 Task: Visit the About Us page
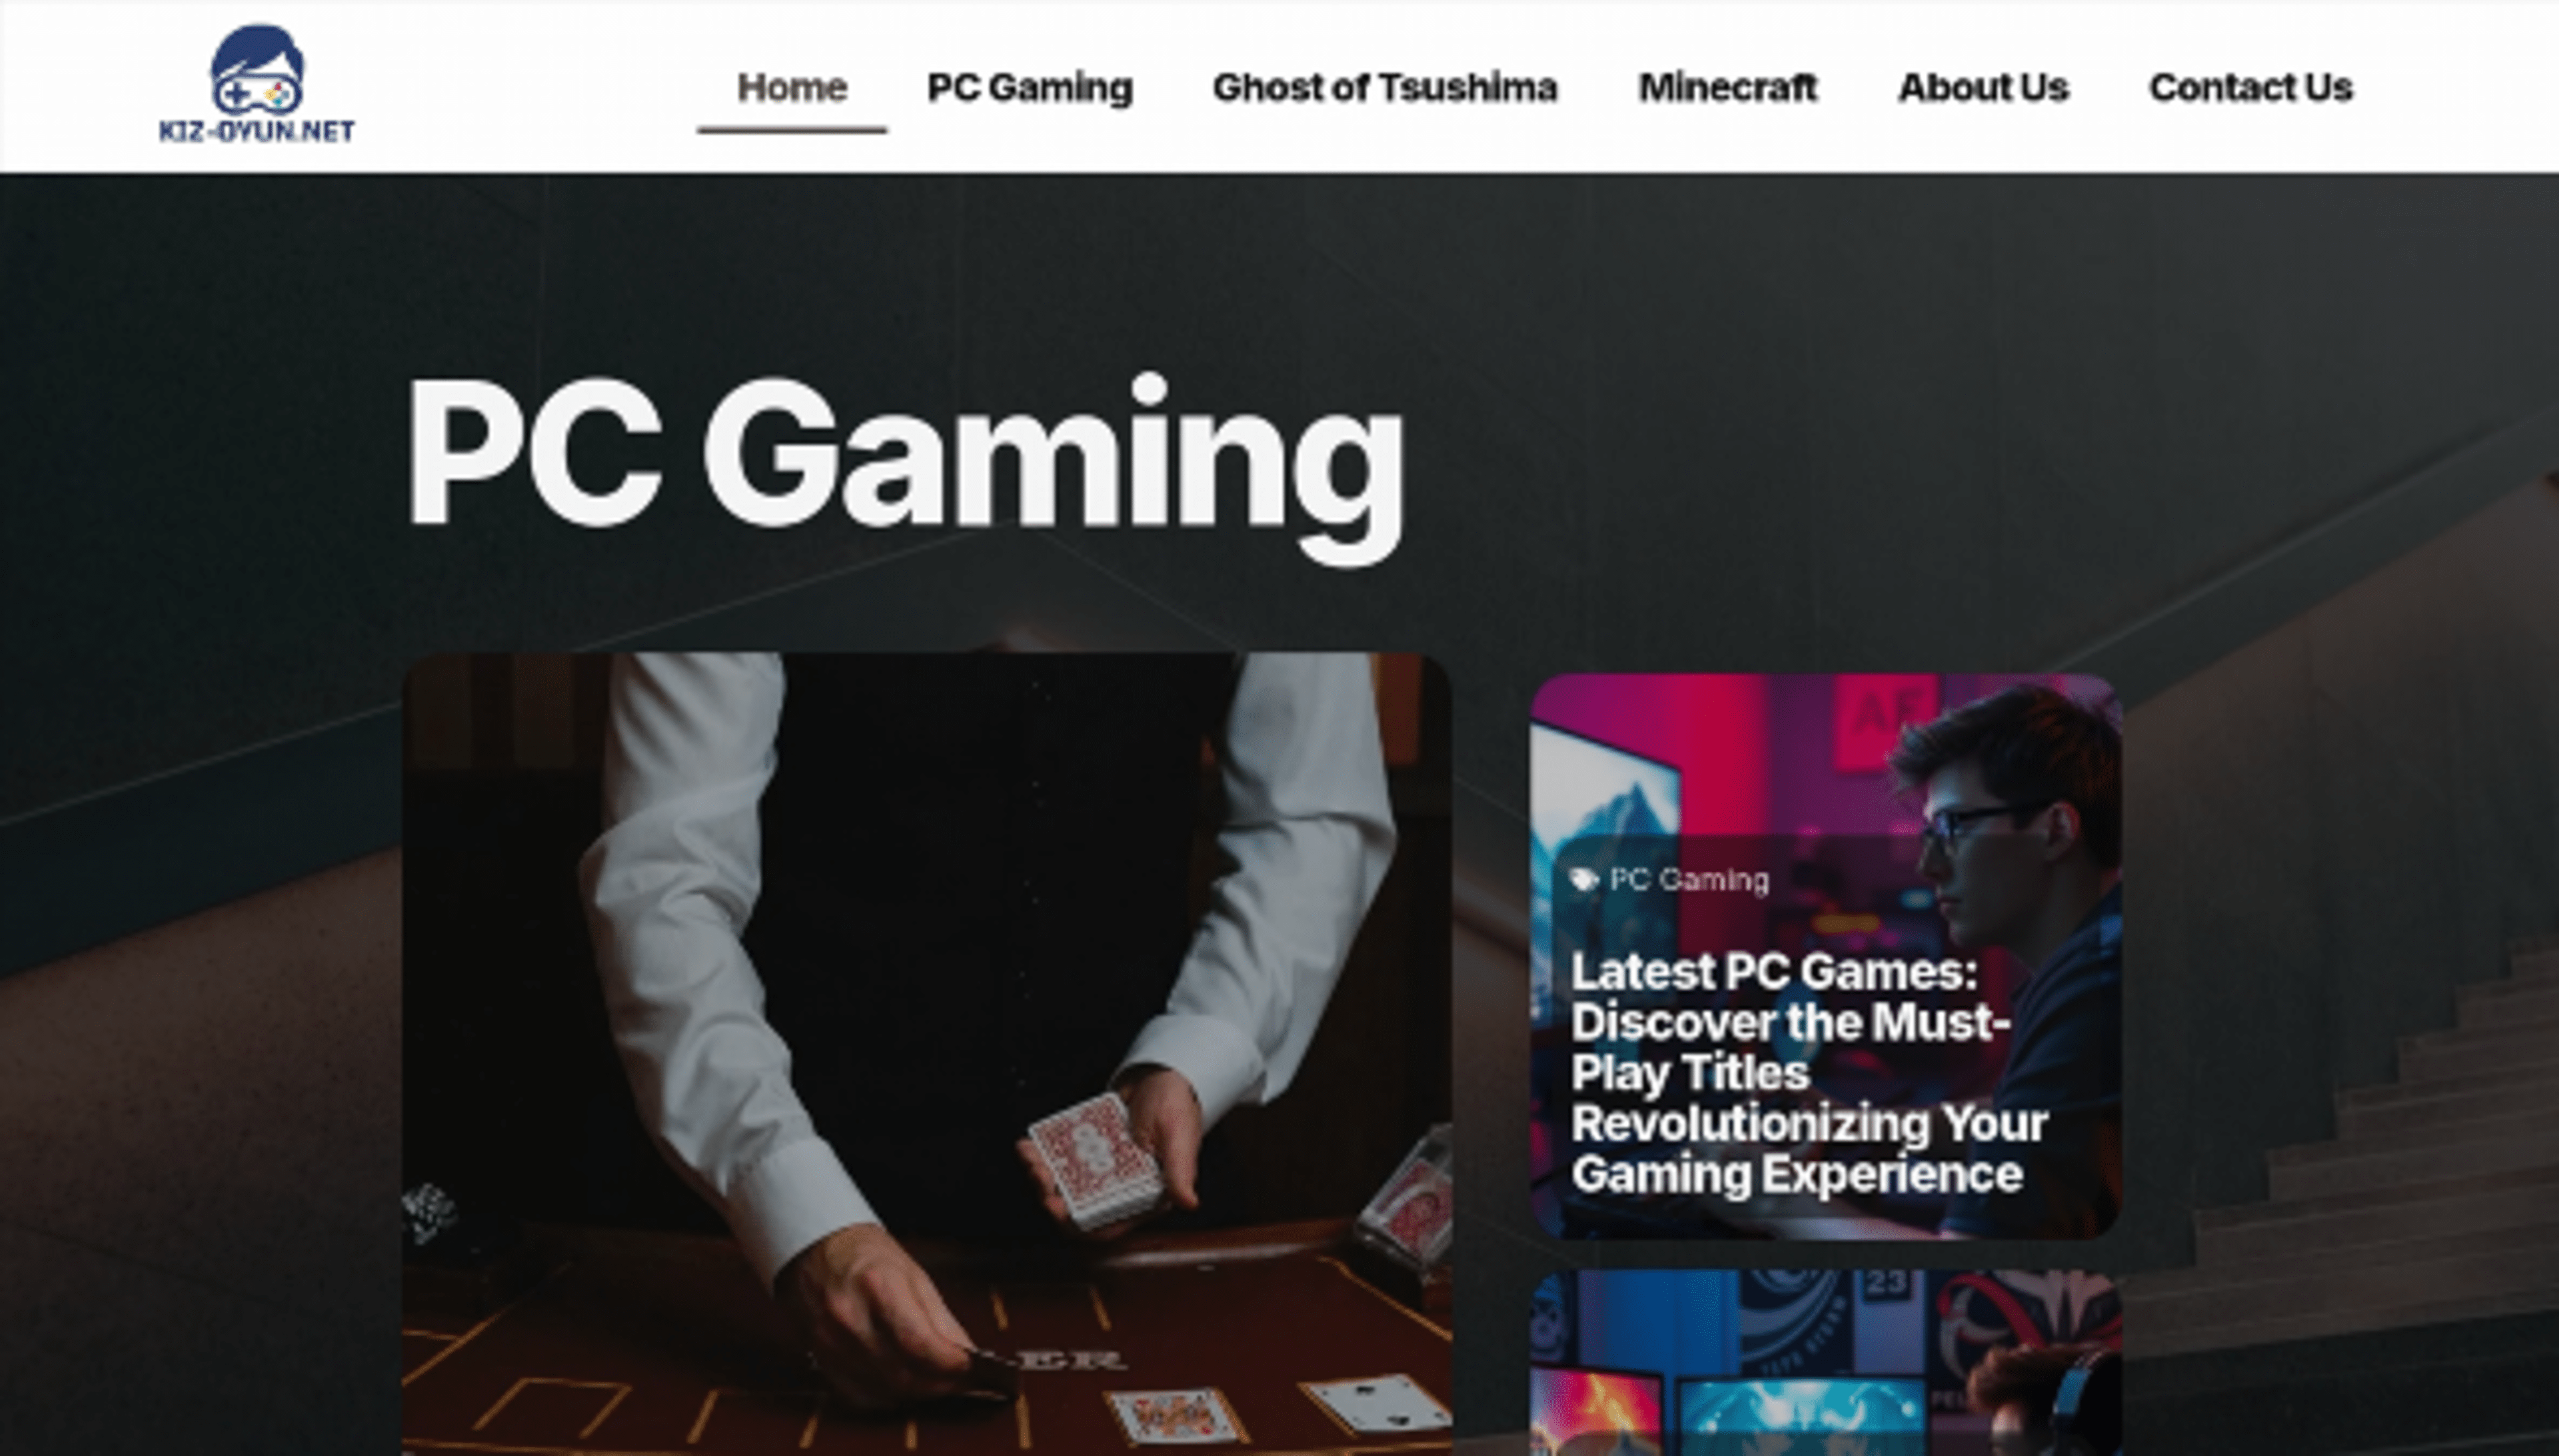tap(1983, 87)
